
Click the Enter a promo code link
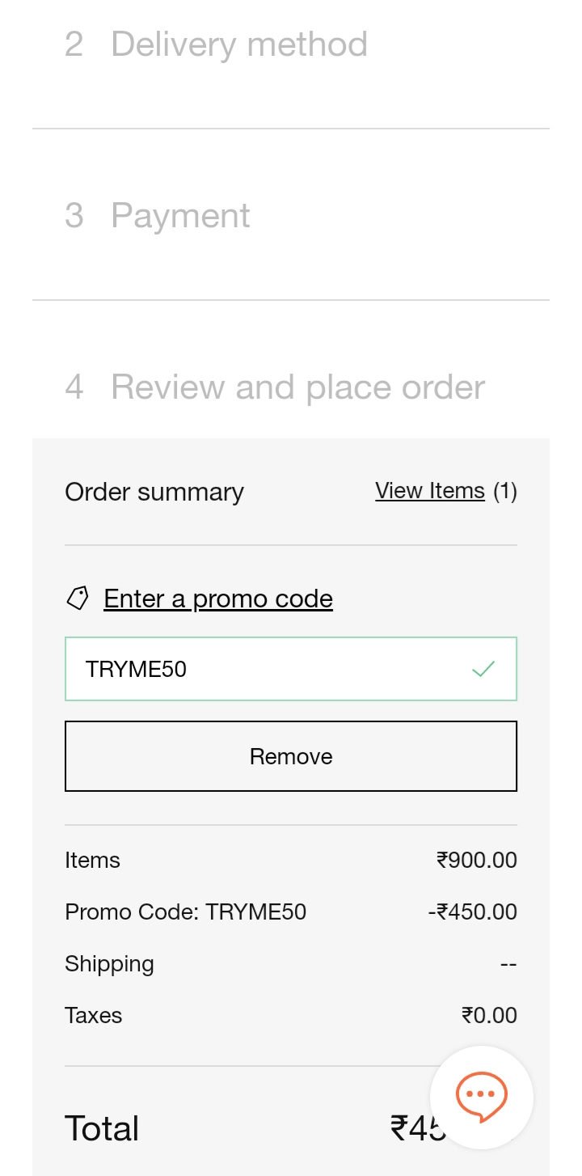218,599
